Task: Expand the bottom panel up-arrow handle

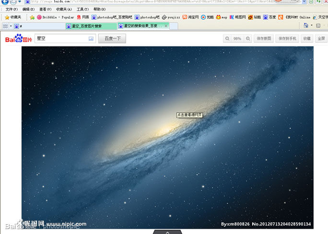Action: pos(167,232)
